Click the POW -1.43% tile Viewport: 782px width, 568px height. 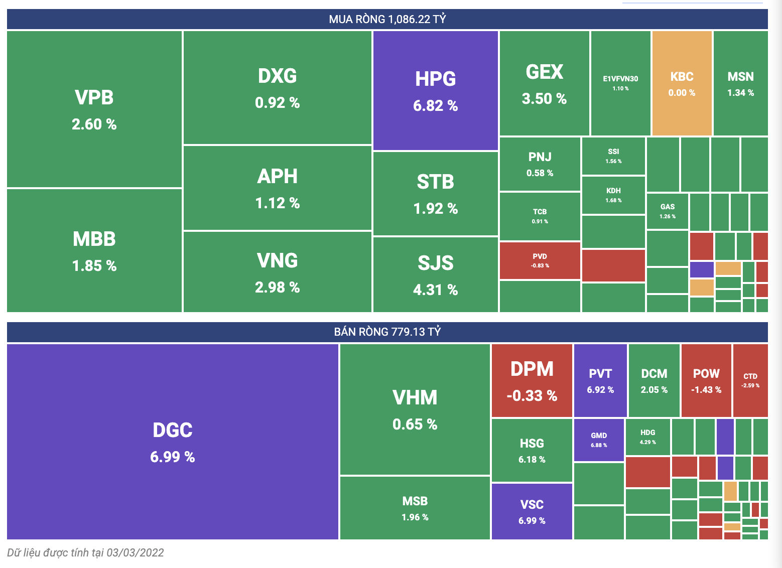click(706, 381)
